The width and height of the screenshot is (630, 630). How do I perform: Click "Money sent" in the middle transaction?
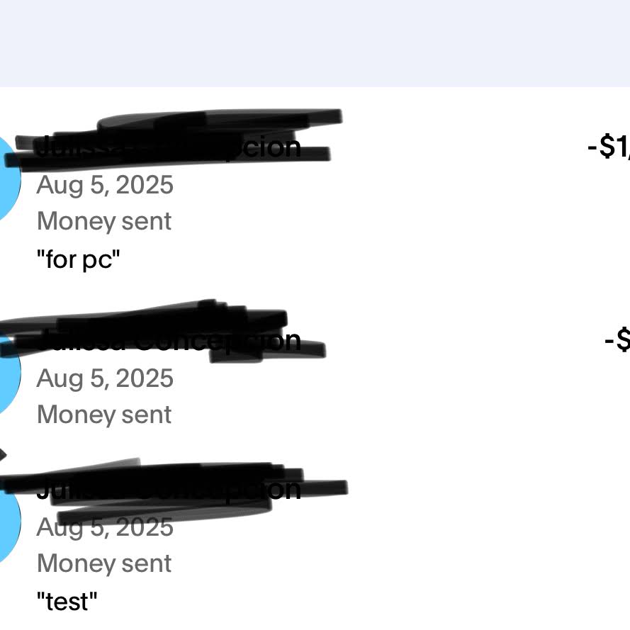click(104, 415)
